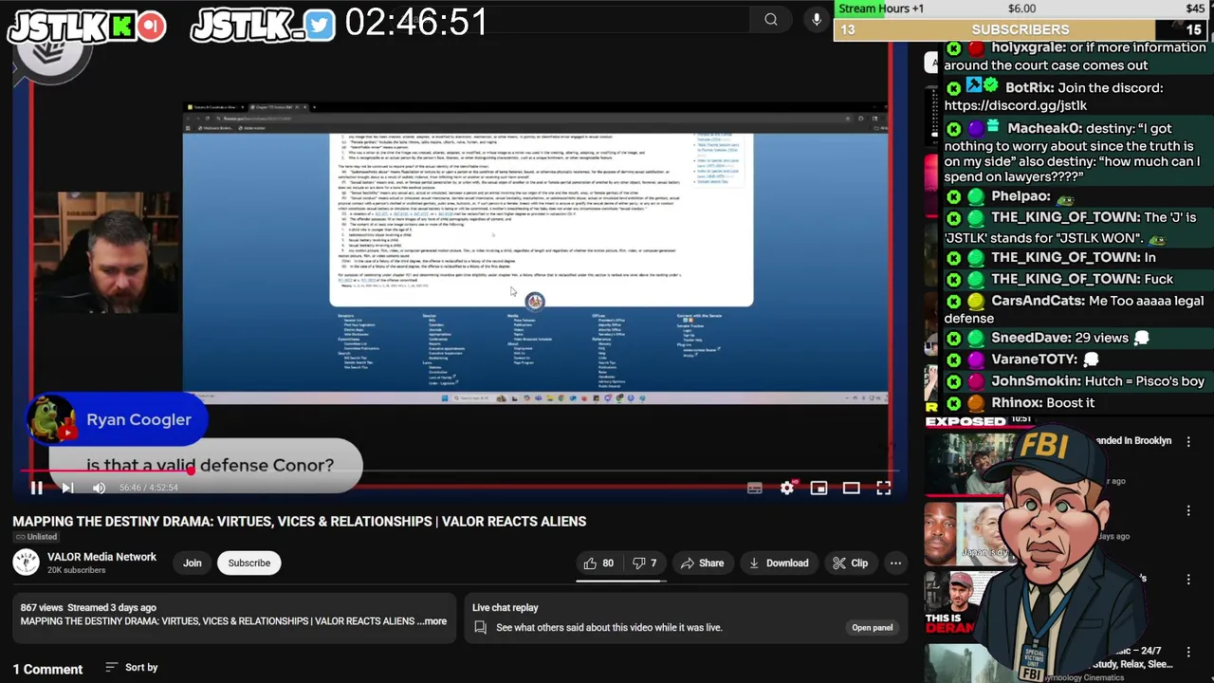Mute the video volume speaker icon
1214x683 pixels.
[x=99, y=488]
